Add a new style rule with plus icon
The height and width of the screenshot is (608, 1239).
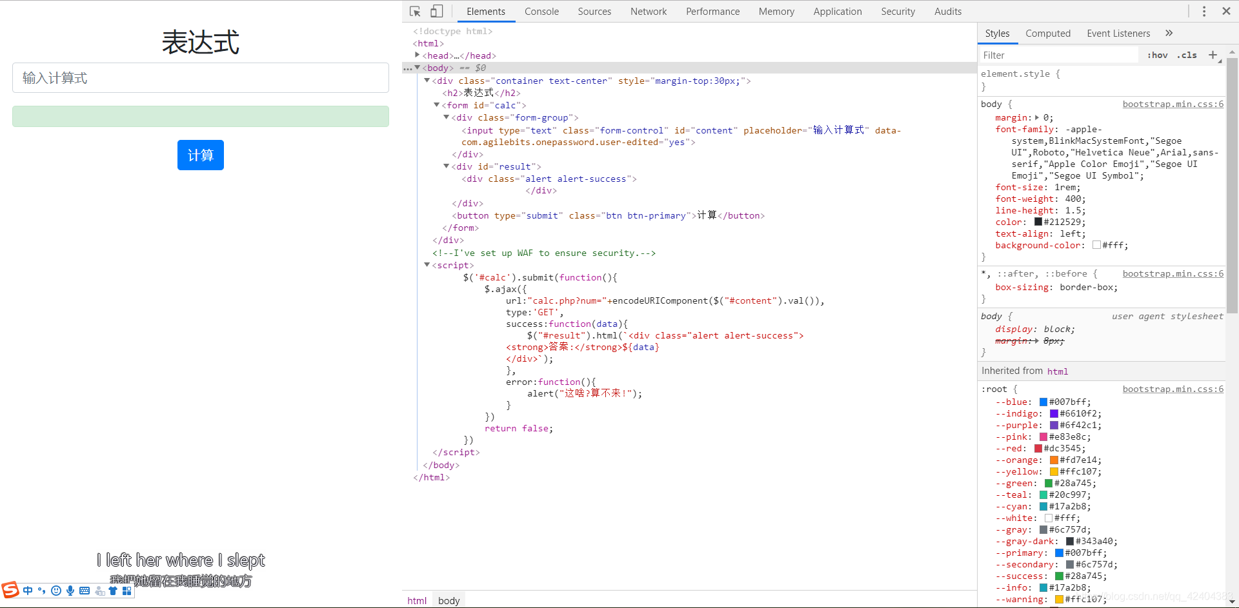(x=1213, y=55)
